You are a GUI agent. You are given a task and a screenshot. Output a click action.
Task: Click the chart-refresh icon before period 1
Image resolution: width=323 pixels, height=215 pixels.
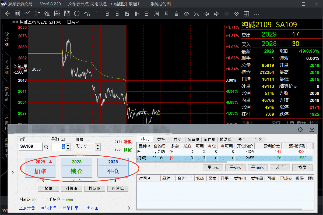tap(87, 14)
